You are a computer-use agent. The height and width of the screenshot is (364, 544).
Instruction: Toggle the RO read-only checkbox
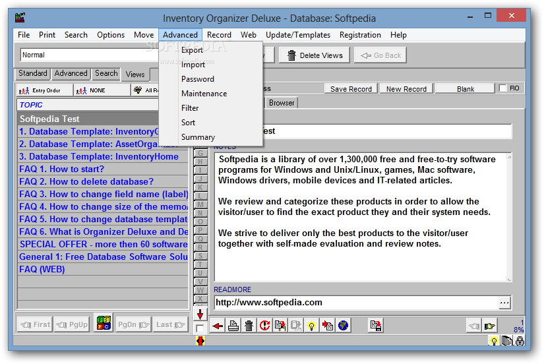coord(502,88)
